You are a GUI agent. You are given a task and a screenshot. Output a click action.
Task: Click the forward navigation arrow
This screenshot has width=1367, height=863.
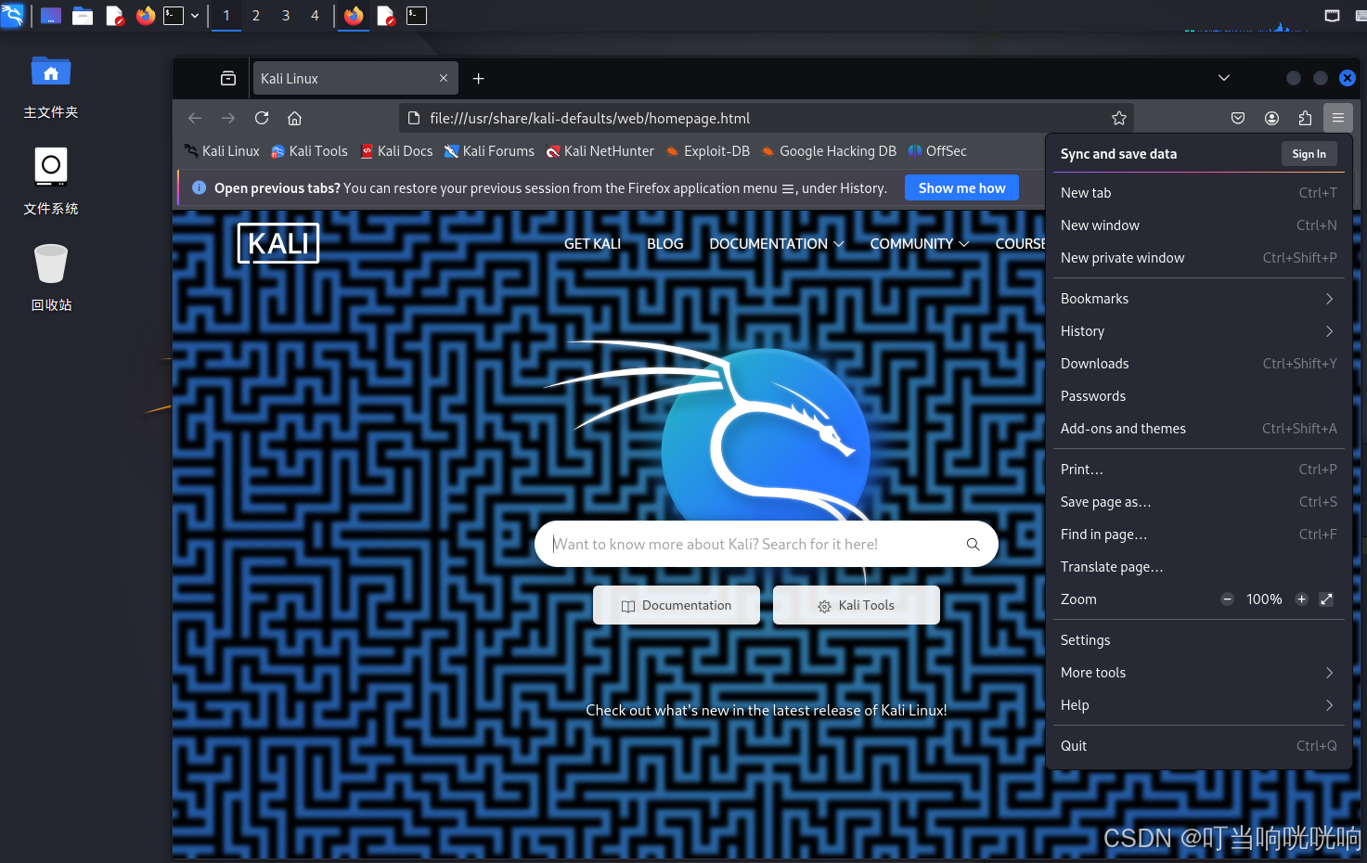(228, 118)
